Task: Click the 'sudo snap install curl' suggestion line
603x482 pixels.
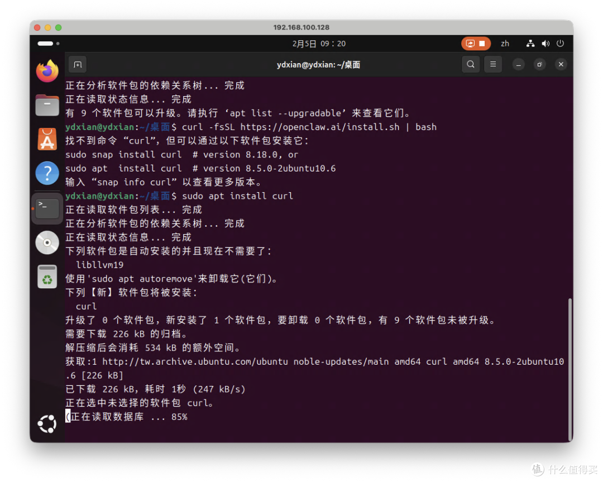Action: tap(181, 155)
